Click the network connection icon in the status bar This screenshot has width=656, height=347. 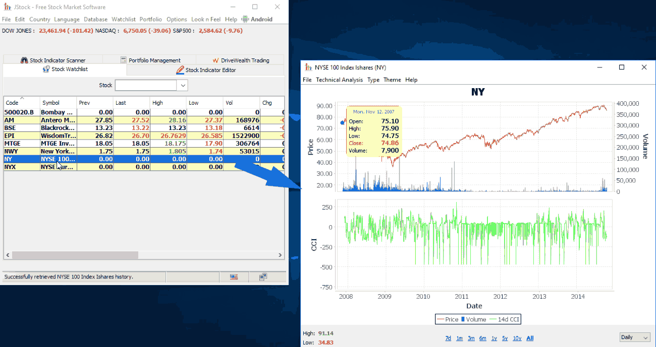coord(263,277)
